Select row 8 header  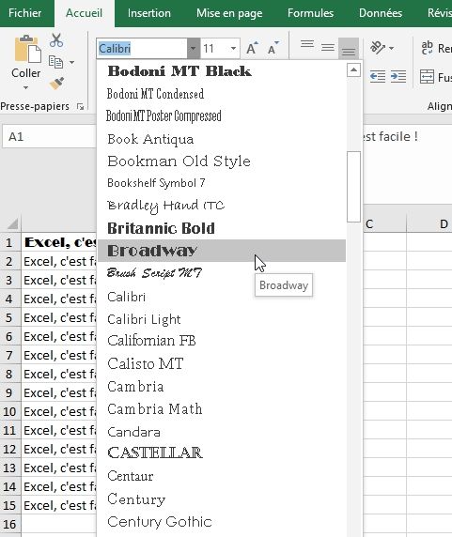9,374
